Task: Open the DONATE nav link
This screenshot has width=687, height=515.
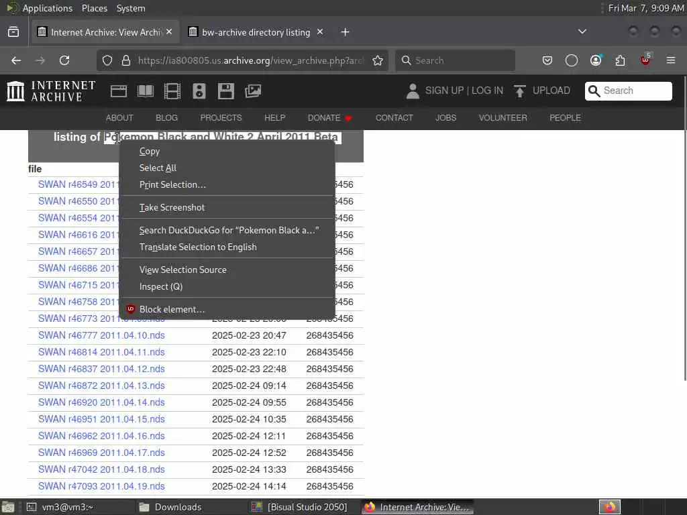Action: [x=329, y=118]
